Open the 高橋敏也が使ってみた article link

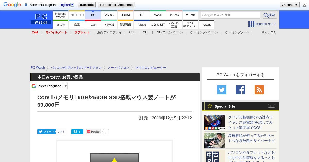point(251,138)
